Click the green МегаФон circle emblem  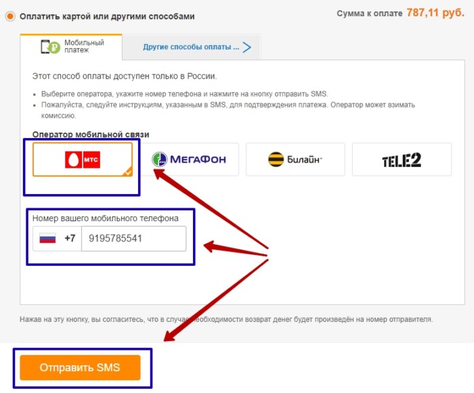point(160,160)
